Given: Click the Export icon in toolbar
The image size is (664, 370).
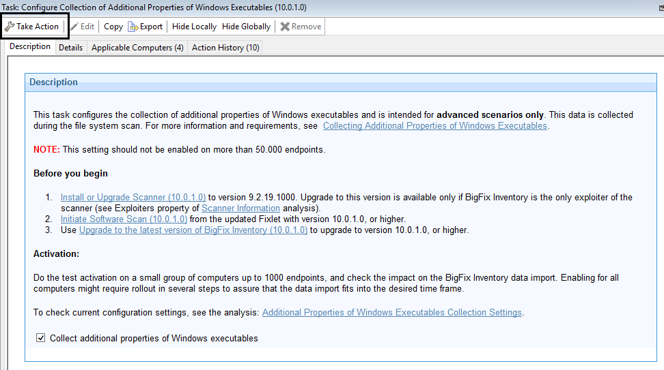Looking at the screenshot, I should coord(133,27).
